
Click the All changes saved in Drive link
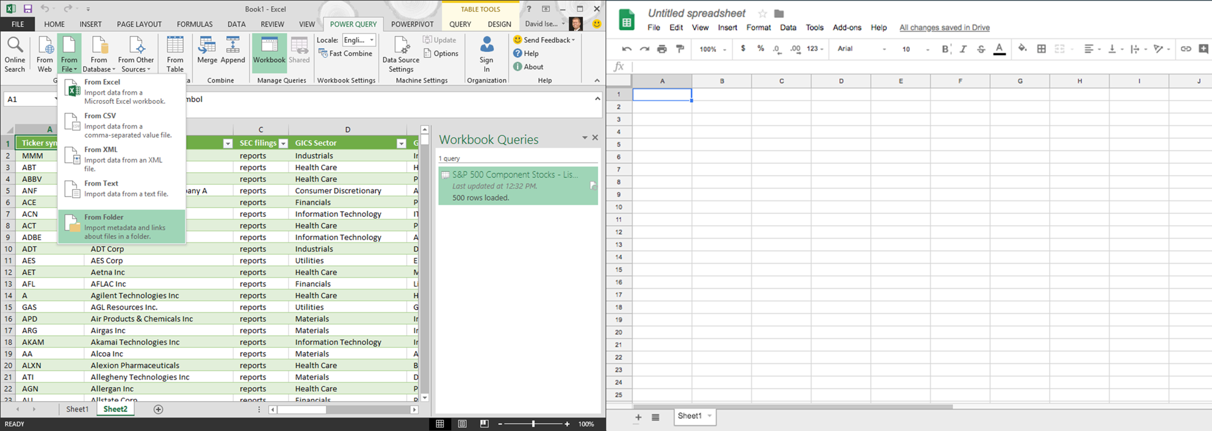[945, 27]
